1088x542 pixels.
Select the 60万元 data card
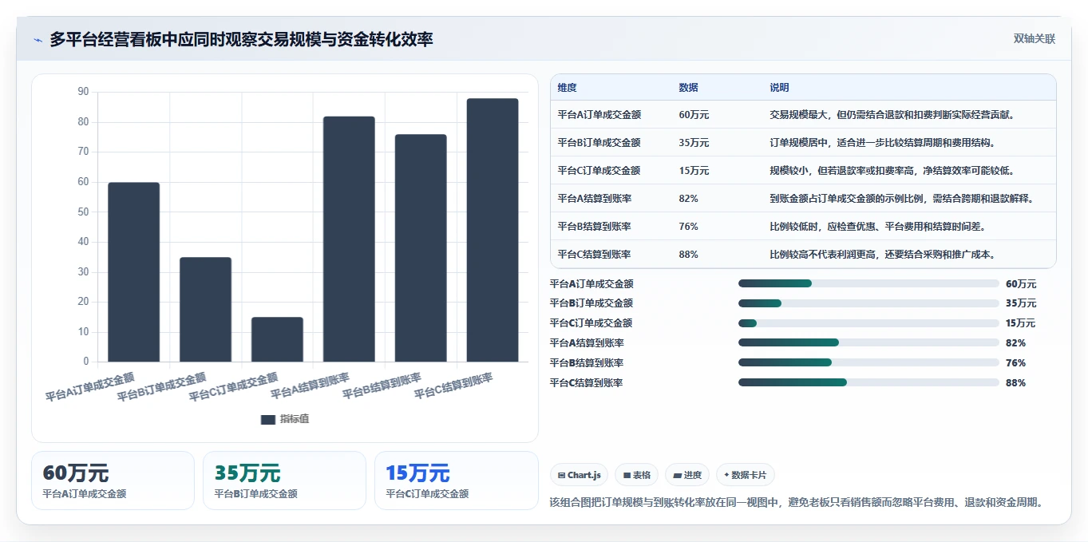(113, 481)
